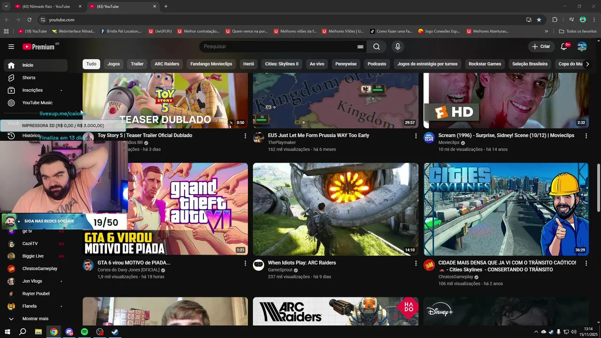Start voice search with microphone icon
Image resolution: width=601 pixels, height=338 pixels.
398,46
